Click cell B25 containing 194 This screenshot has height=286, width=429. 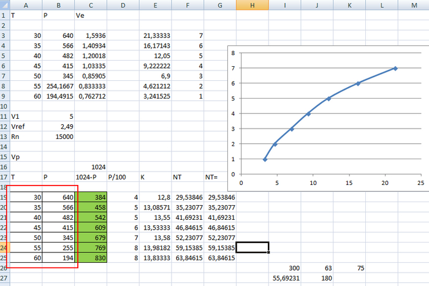[58, 258]
